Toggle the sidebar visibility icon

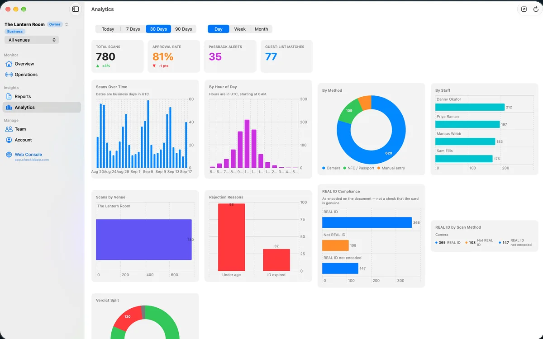pyautogui.click(x=76, y=9)
